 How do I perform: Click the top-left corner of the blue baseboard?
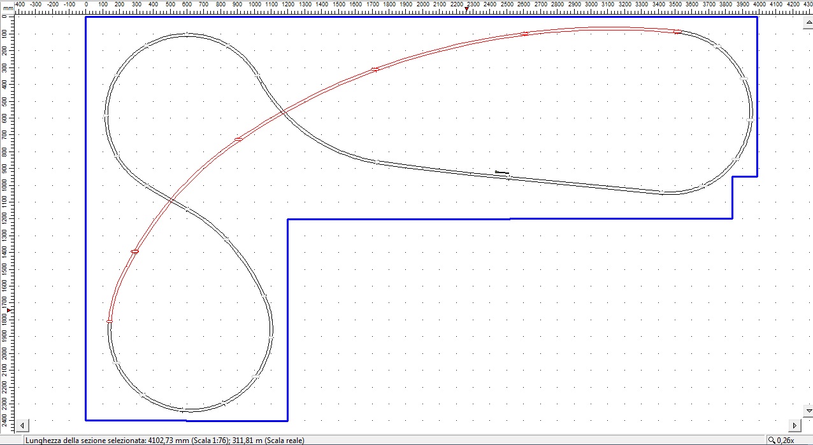tap(86, 18)
